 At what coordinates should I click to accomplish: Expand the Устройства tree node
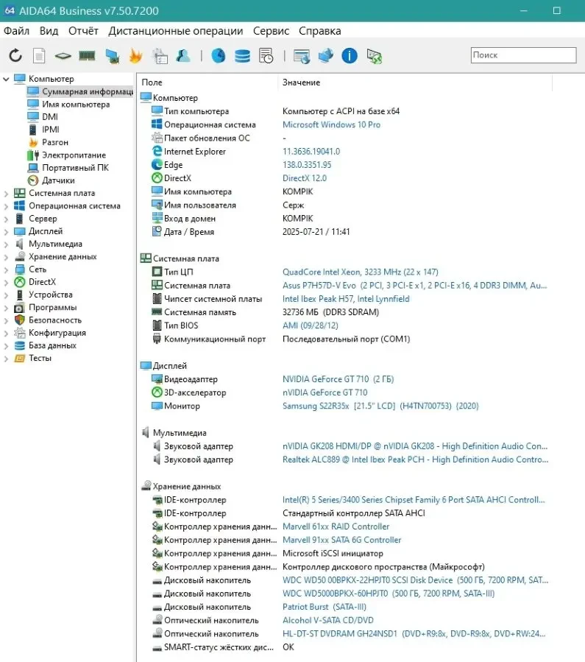(x=6, y=295)
